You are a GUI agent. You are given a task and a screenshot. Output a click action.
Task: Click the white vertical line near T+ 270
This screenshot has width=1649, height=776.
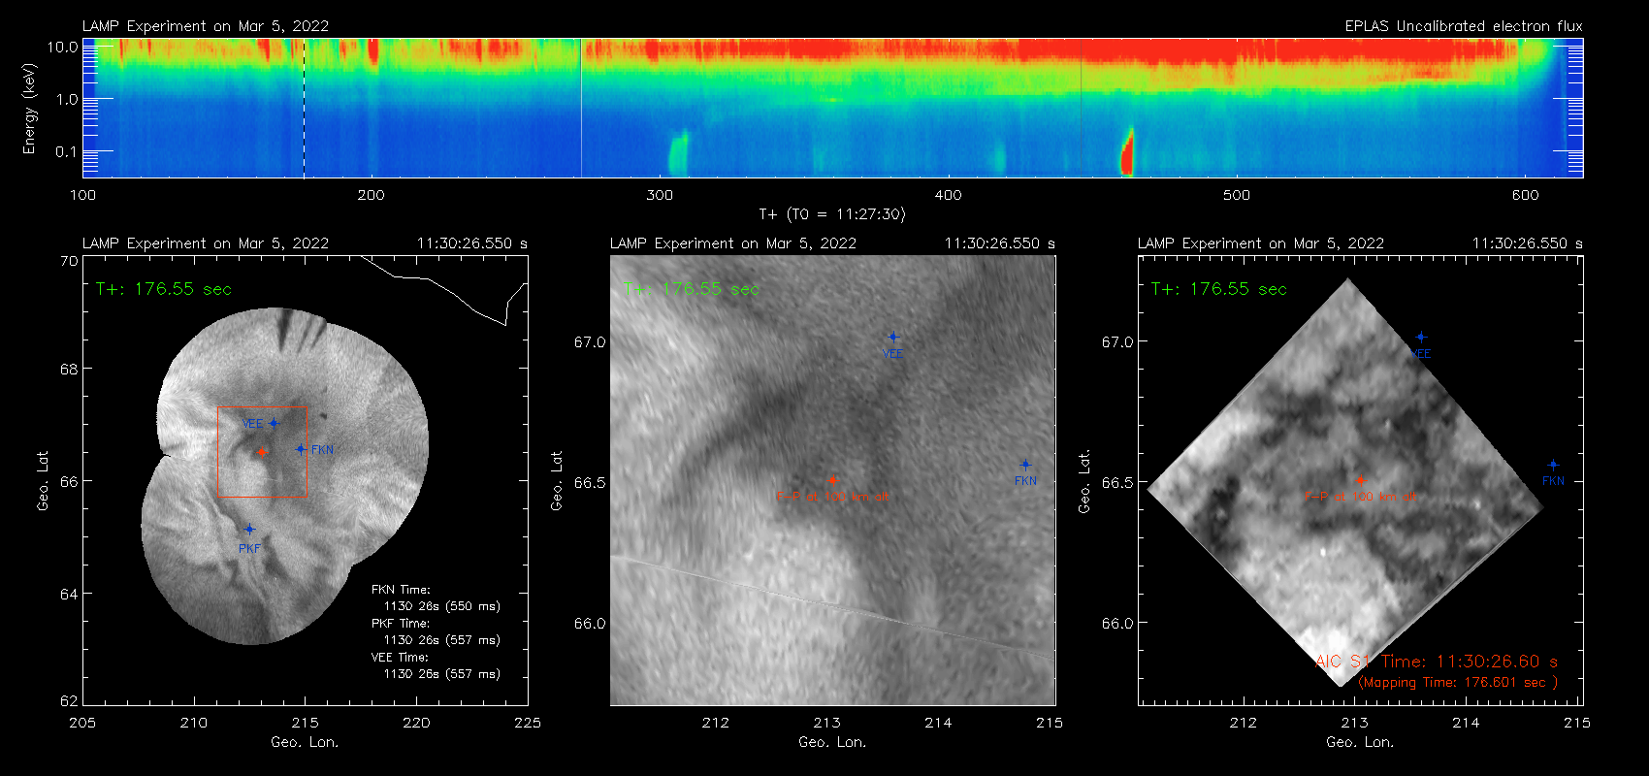tap(581, 108)
